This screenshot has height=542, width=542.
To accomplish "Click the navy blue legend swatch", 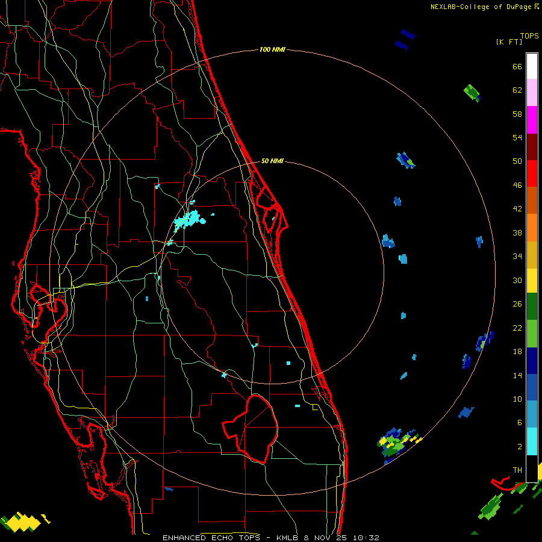I will (x=532, y=361).
